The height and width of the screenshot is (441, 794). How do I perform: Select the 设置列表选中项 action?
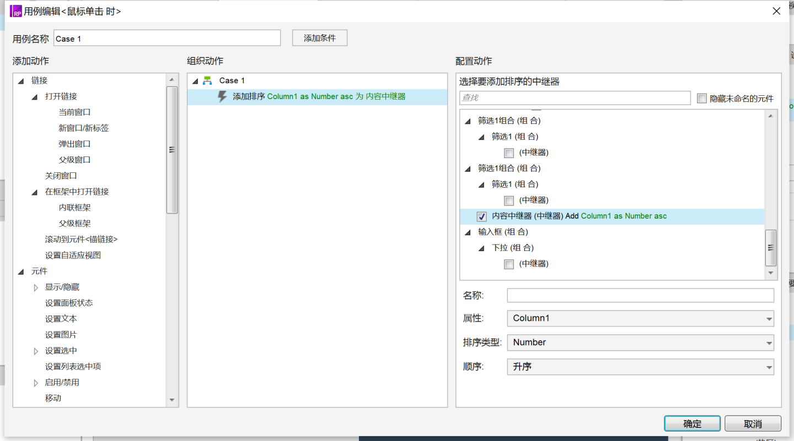pyautogui.click(x=73, y=367)
